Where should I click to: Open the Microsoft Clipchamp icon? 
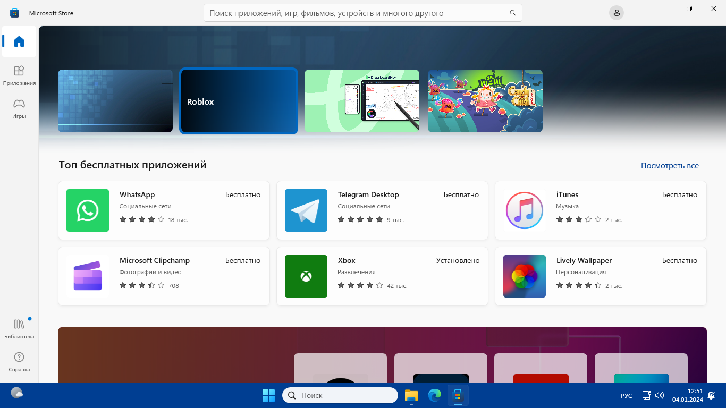pyautogui.click(x=88, y=276)
